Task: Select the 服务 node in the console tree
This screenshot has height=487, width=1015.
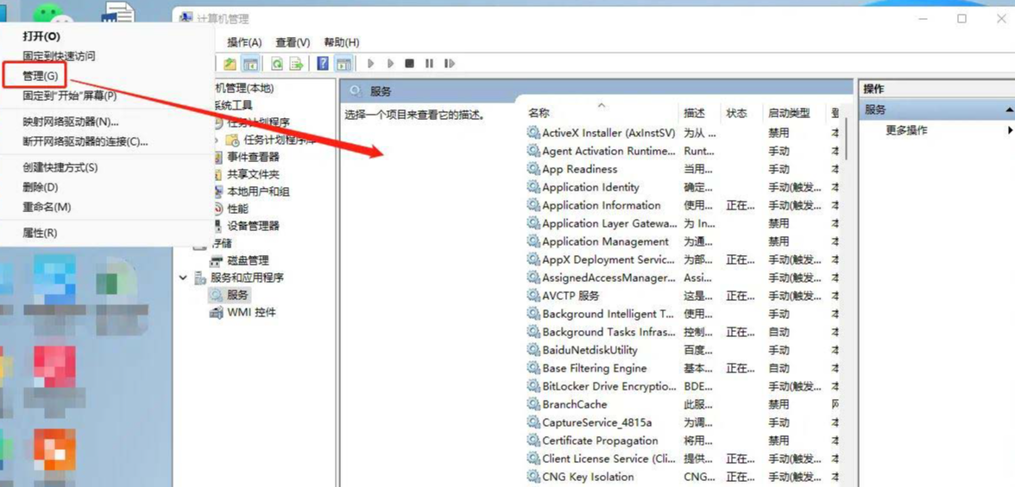Action: point(237,295)
